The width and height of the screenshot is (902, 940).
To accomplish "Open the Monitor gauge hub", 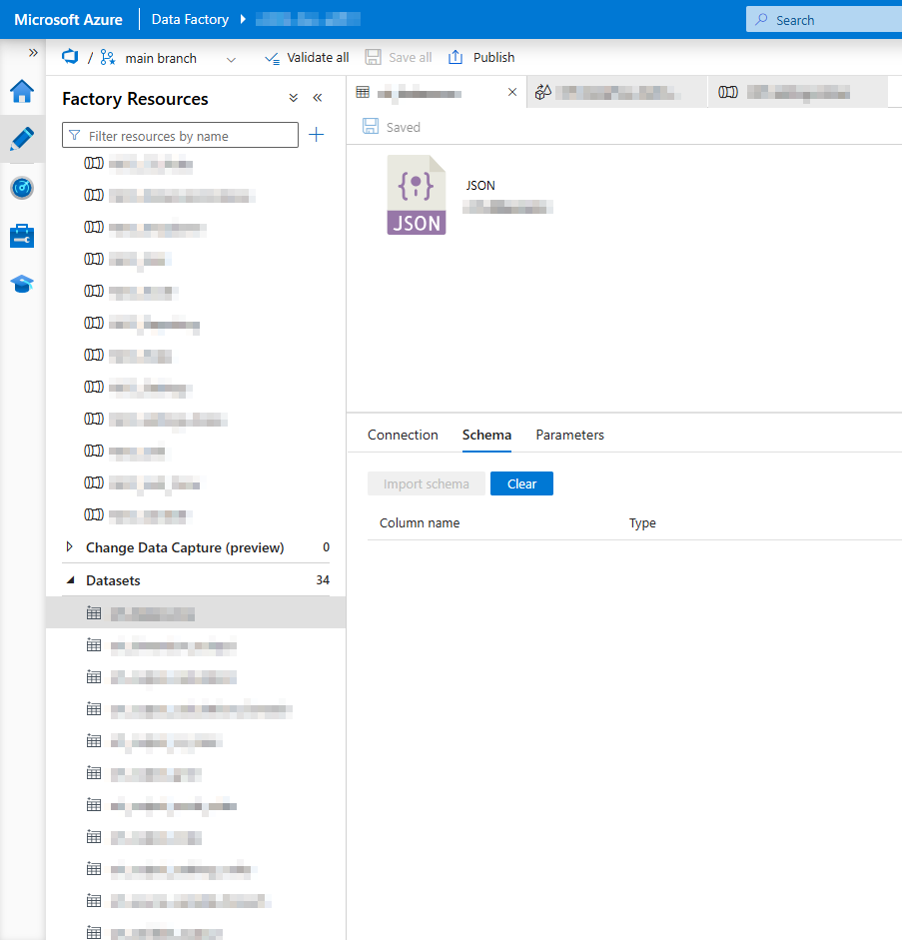I will coord(22,188).
